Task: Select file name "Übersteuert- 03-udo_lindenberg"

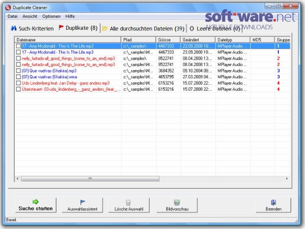Action: click(x=71, y=89)
